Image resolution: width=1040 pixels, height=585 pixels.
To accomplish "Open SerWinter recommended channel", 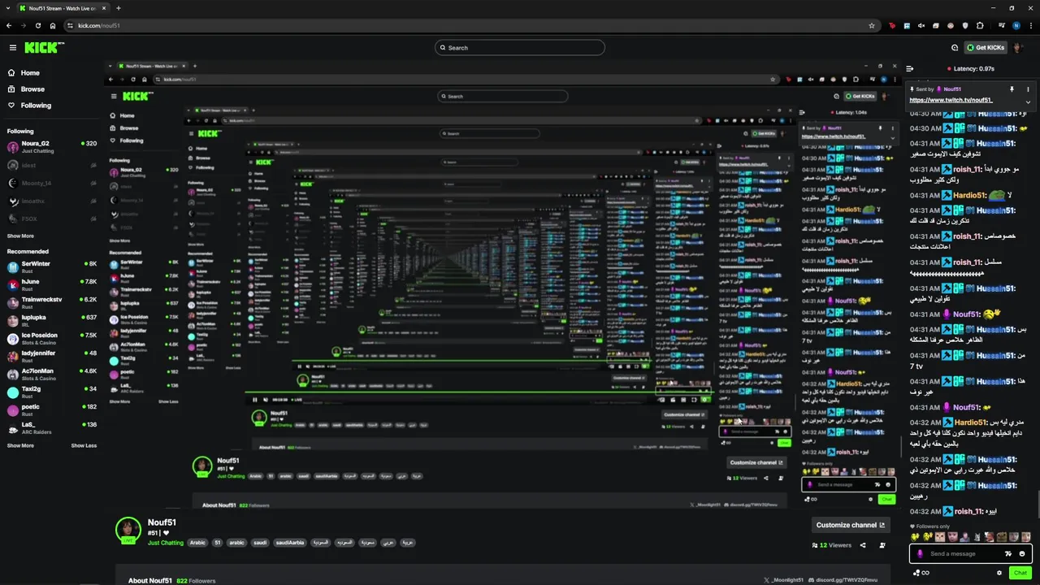I will [52, 267].
